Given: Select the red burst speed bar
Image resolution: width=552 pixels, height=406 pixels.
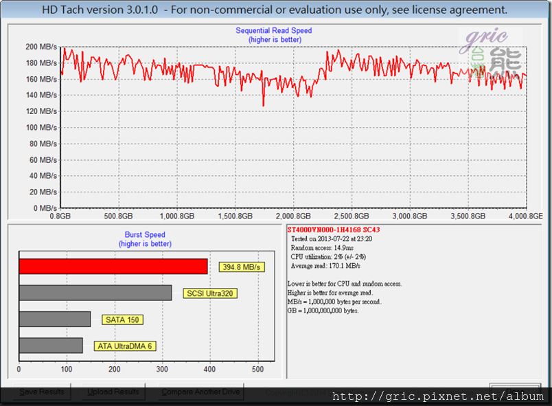Looking at the screenshot, I should [113, 267].
